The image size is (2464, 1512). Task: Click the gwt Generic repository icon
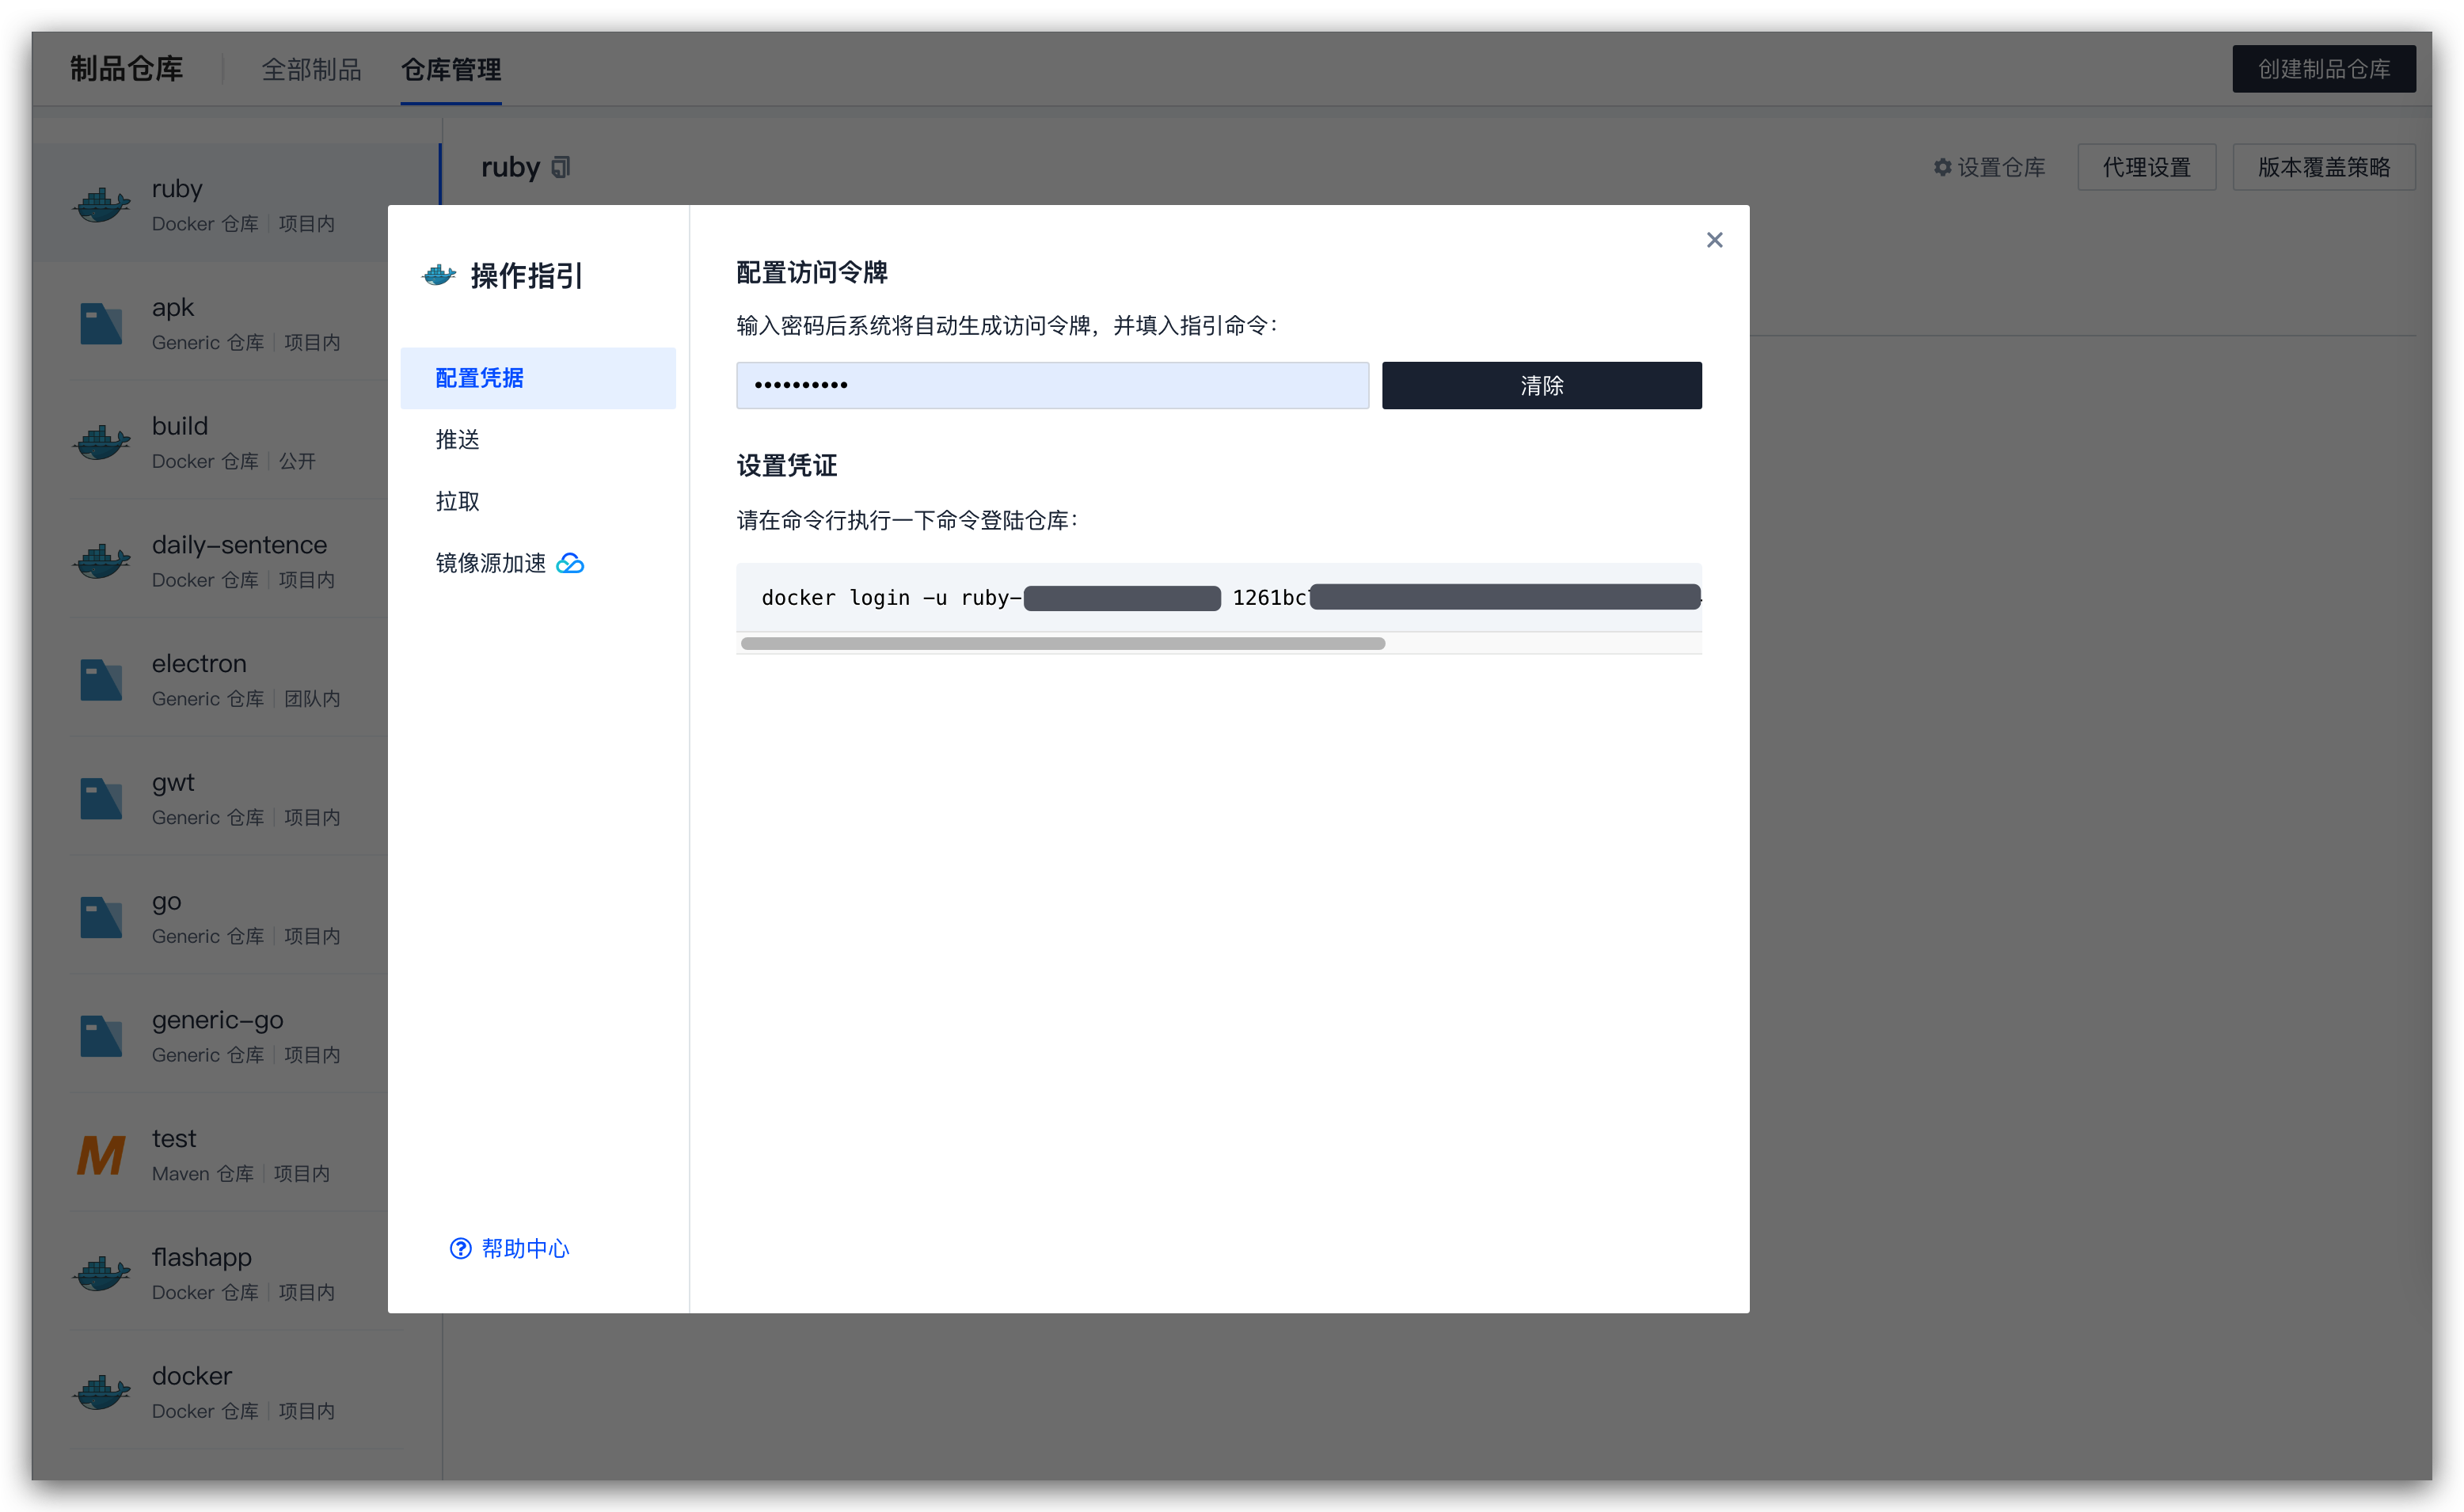point(101,799)
